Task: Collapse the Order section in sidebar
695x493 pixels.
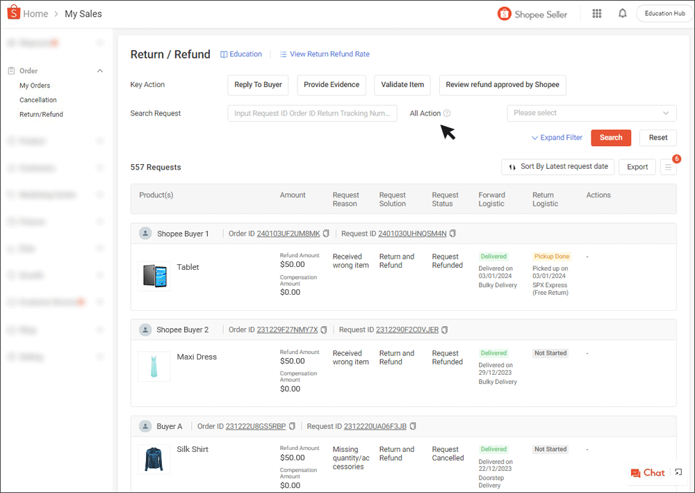Action: click(x=99, y=70)
